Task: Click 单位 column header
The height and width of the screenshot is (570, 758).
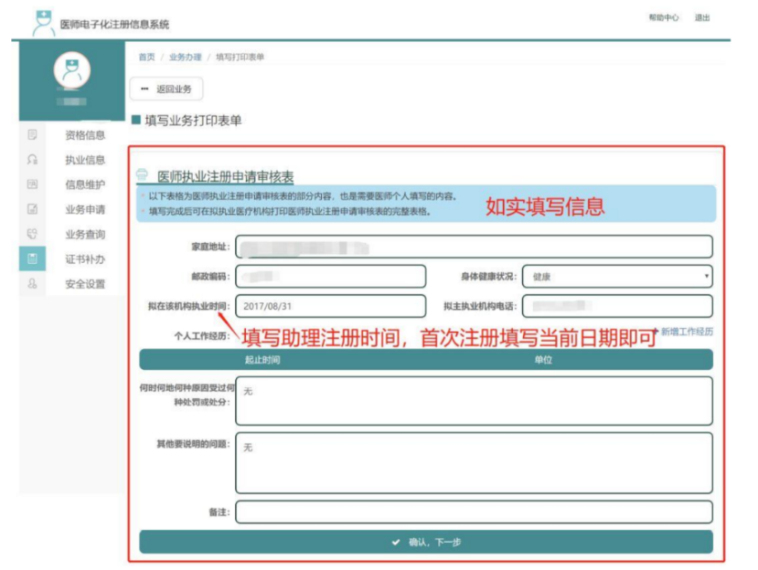Action: pyautogui.click(x=543, y=360)
